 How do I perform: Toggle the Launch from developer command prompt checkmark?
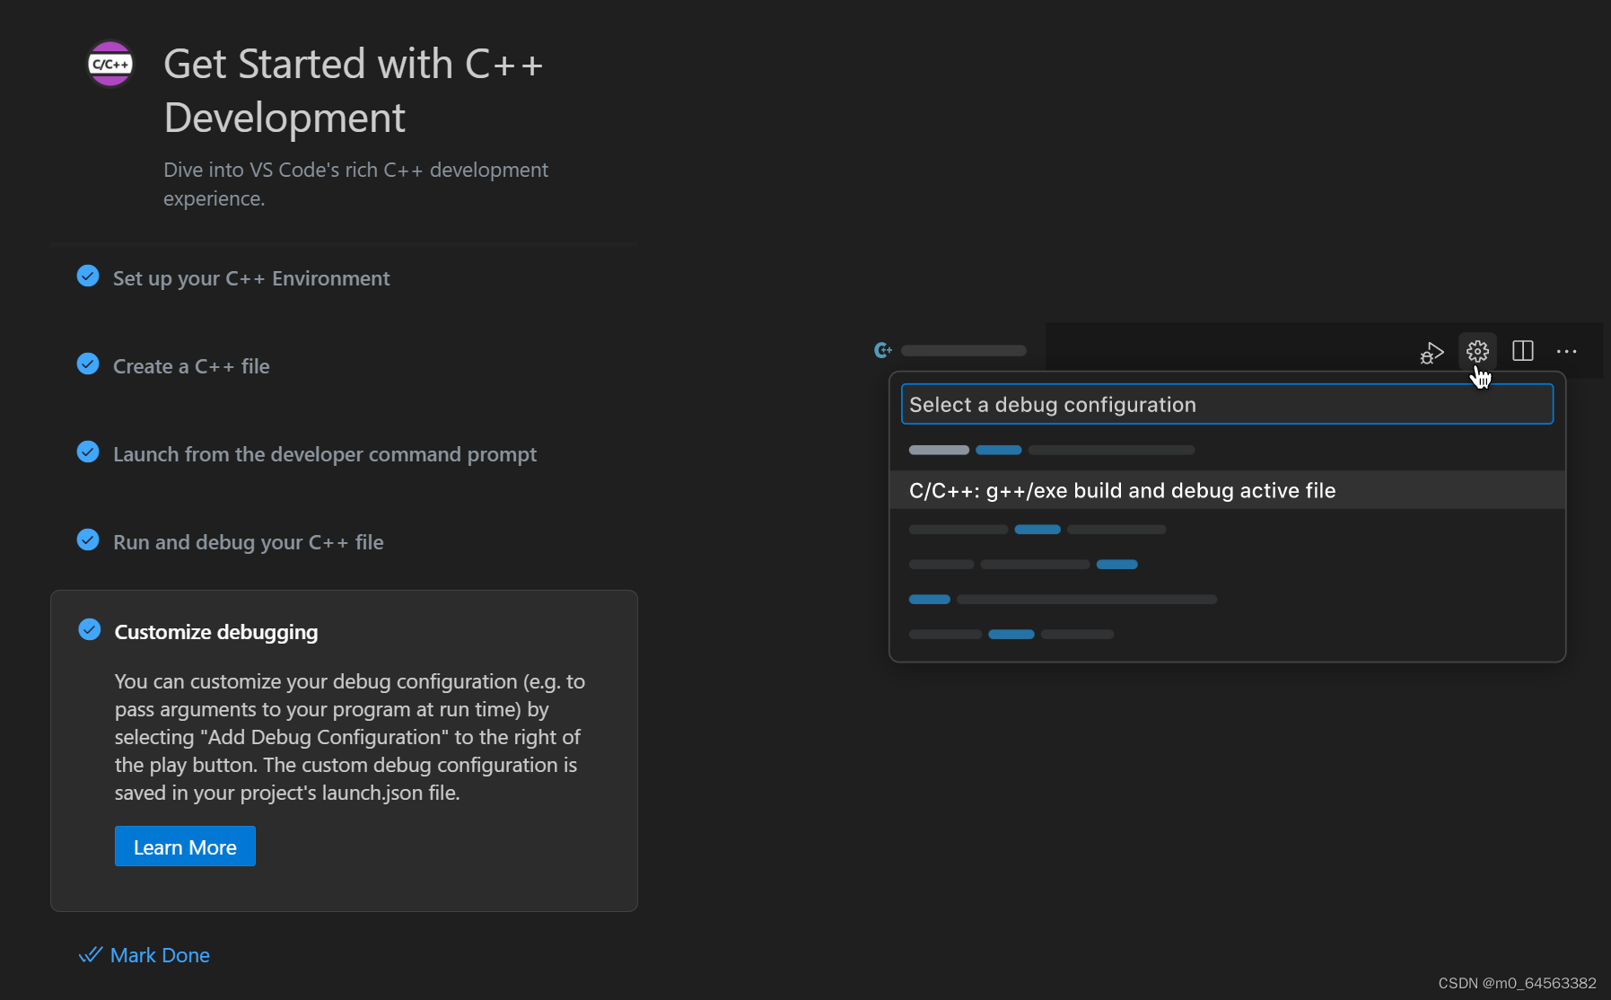[x=88, y=452]
